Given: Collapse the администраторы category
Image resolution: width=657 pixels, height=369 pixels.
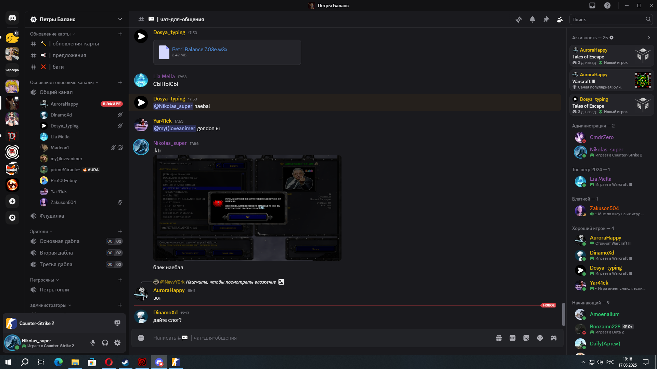Looking at the screenshot, I should [51, 305].
